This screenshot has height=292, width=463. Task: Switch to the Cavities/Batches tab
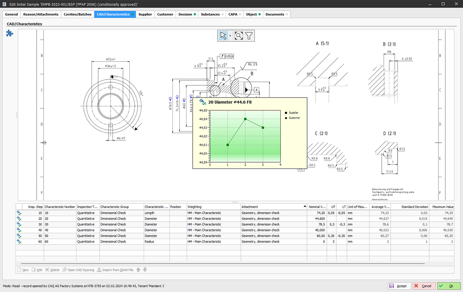tap(78, 14)
